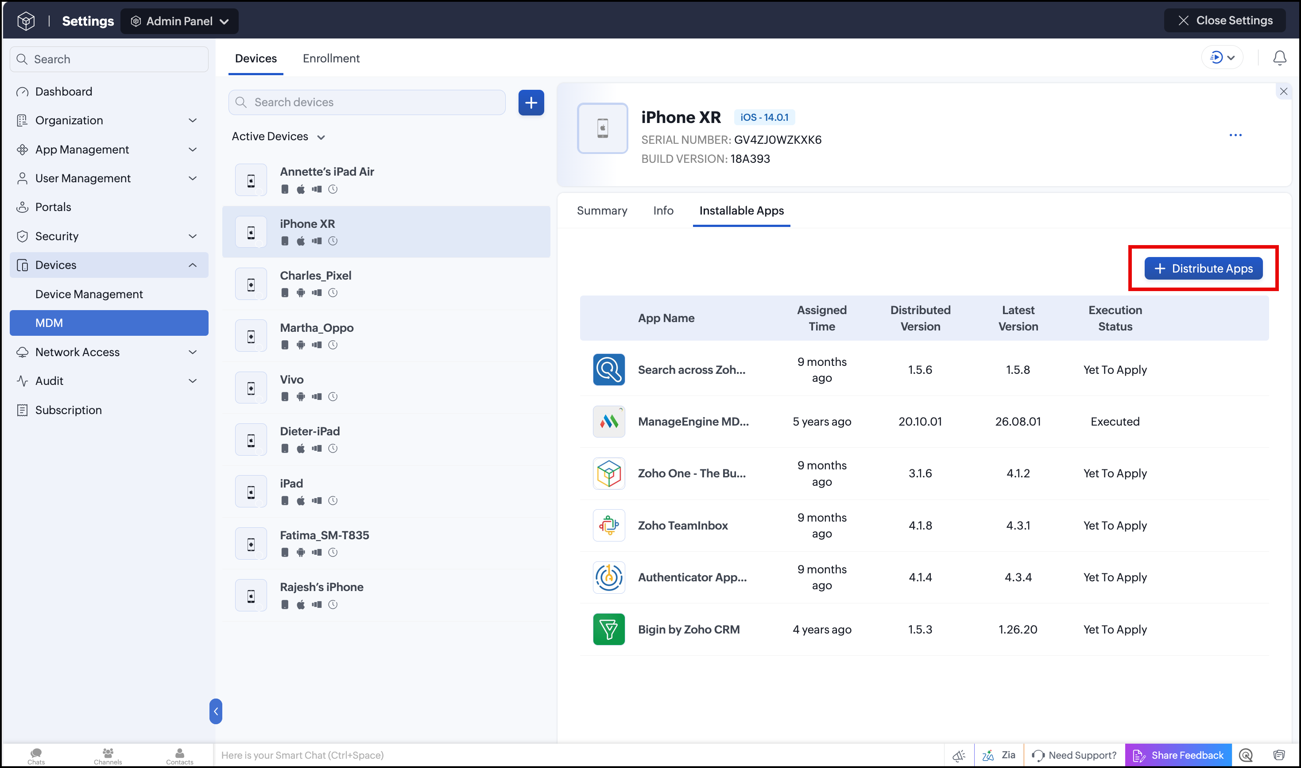1301x768 pixels.
Task: Open Contacts in the bottom bar
Action: [179, 756]
